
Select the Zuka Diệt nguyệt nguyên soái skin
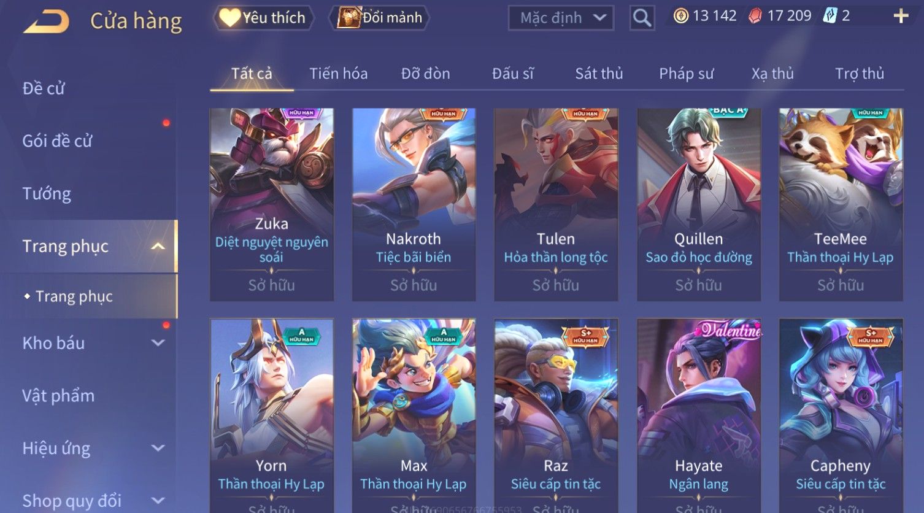coord(272,204)
